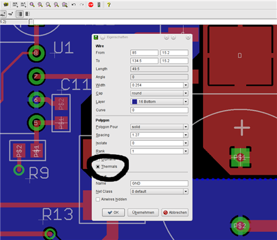Viewport: 277px width, 240px height.
Task: Click the traffic light Go icon
Action: pos(99,4)
